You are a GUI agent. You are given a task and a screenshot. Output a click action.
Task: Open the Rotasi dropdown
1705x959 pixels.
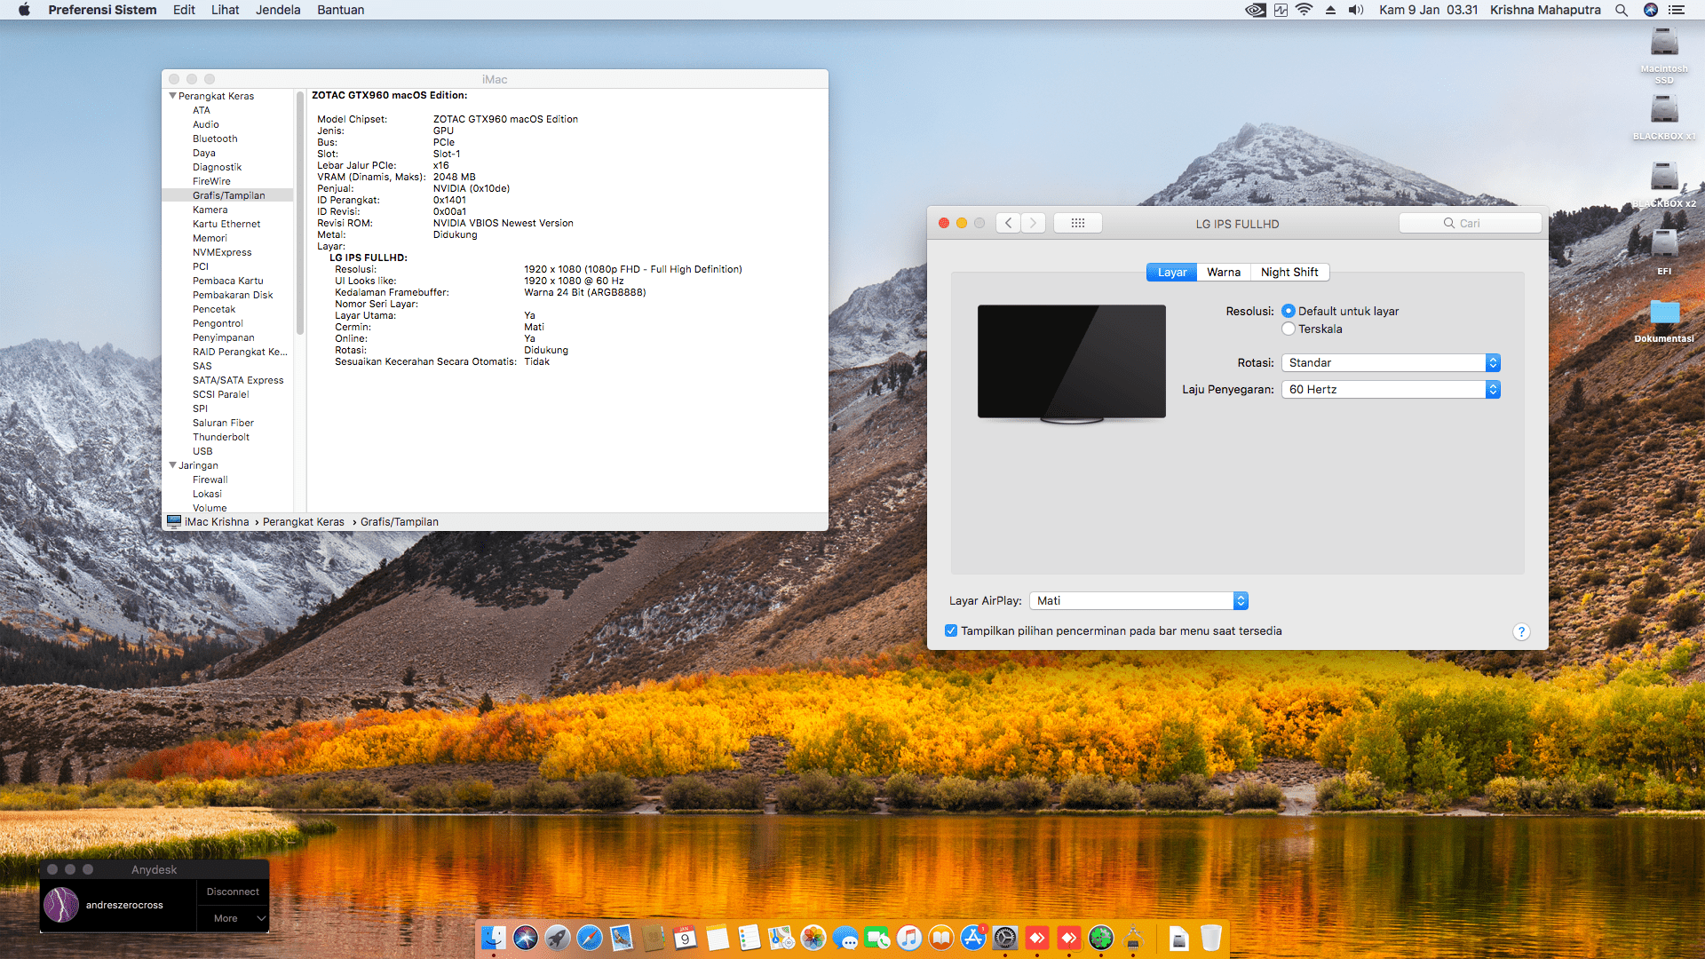[x=1391, y=362]
